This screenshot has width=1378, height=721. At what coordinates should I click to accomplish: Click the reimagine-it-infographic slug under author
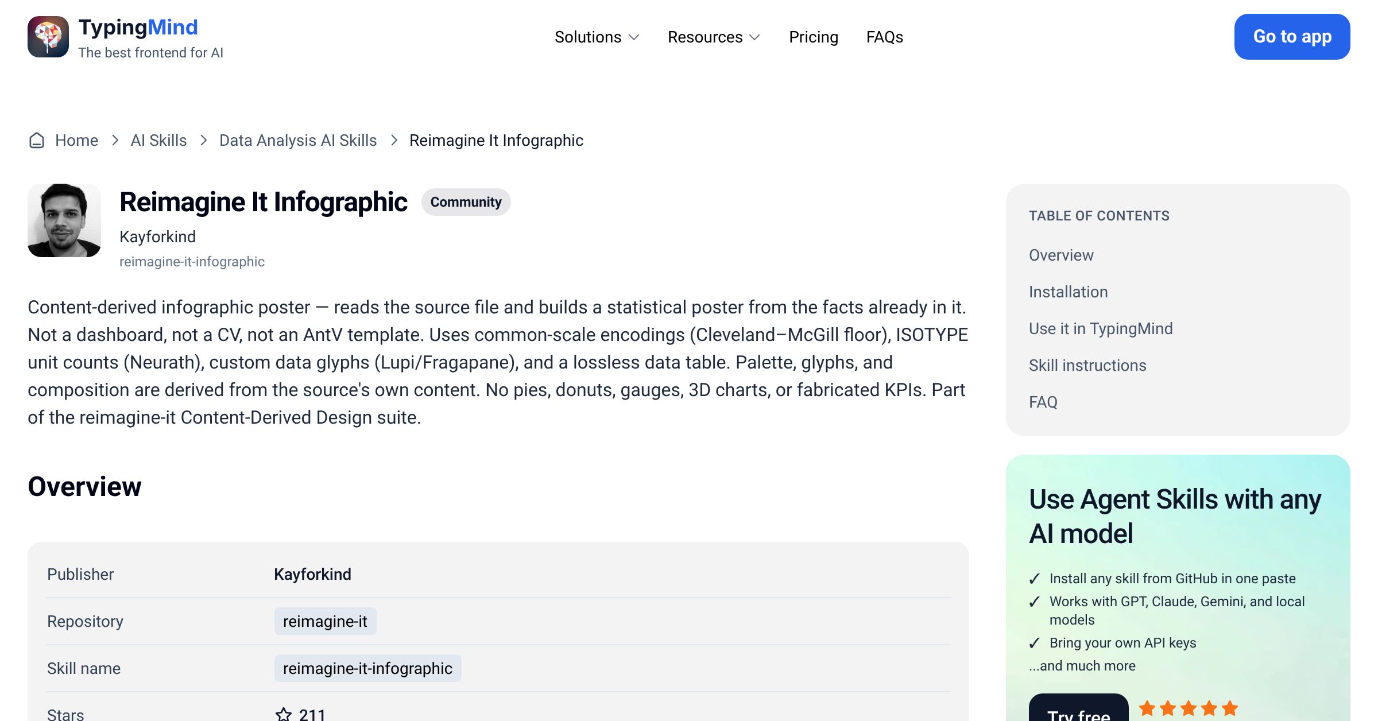(192, 262)
